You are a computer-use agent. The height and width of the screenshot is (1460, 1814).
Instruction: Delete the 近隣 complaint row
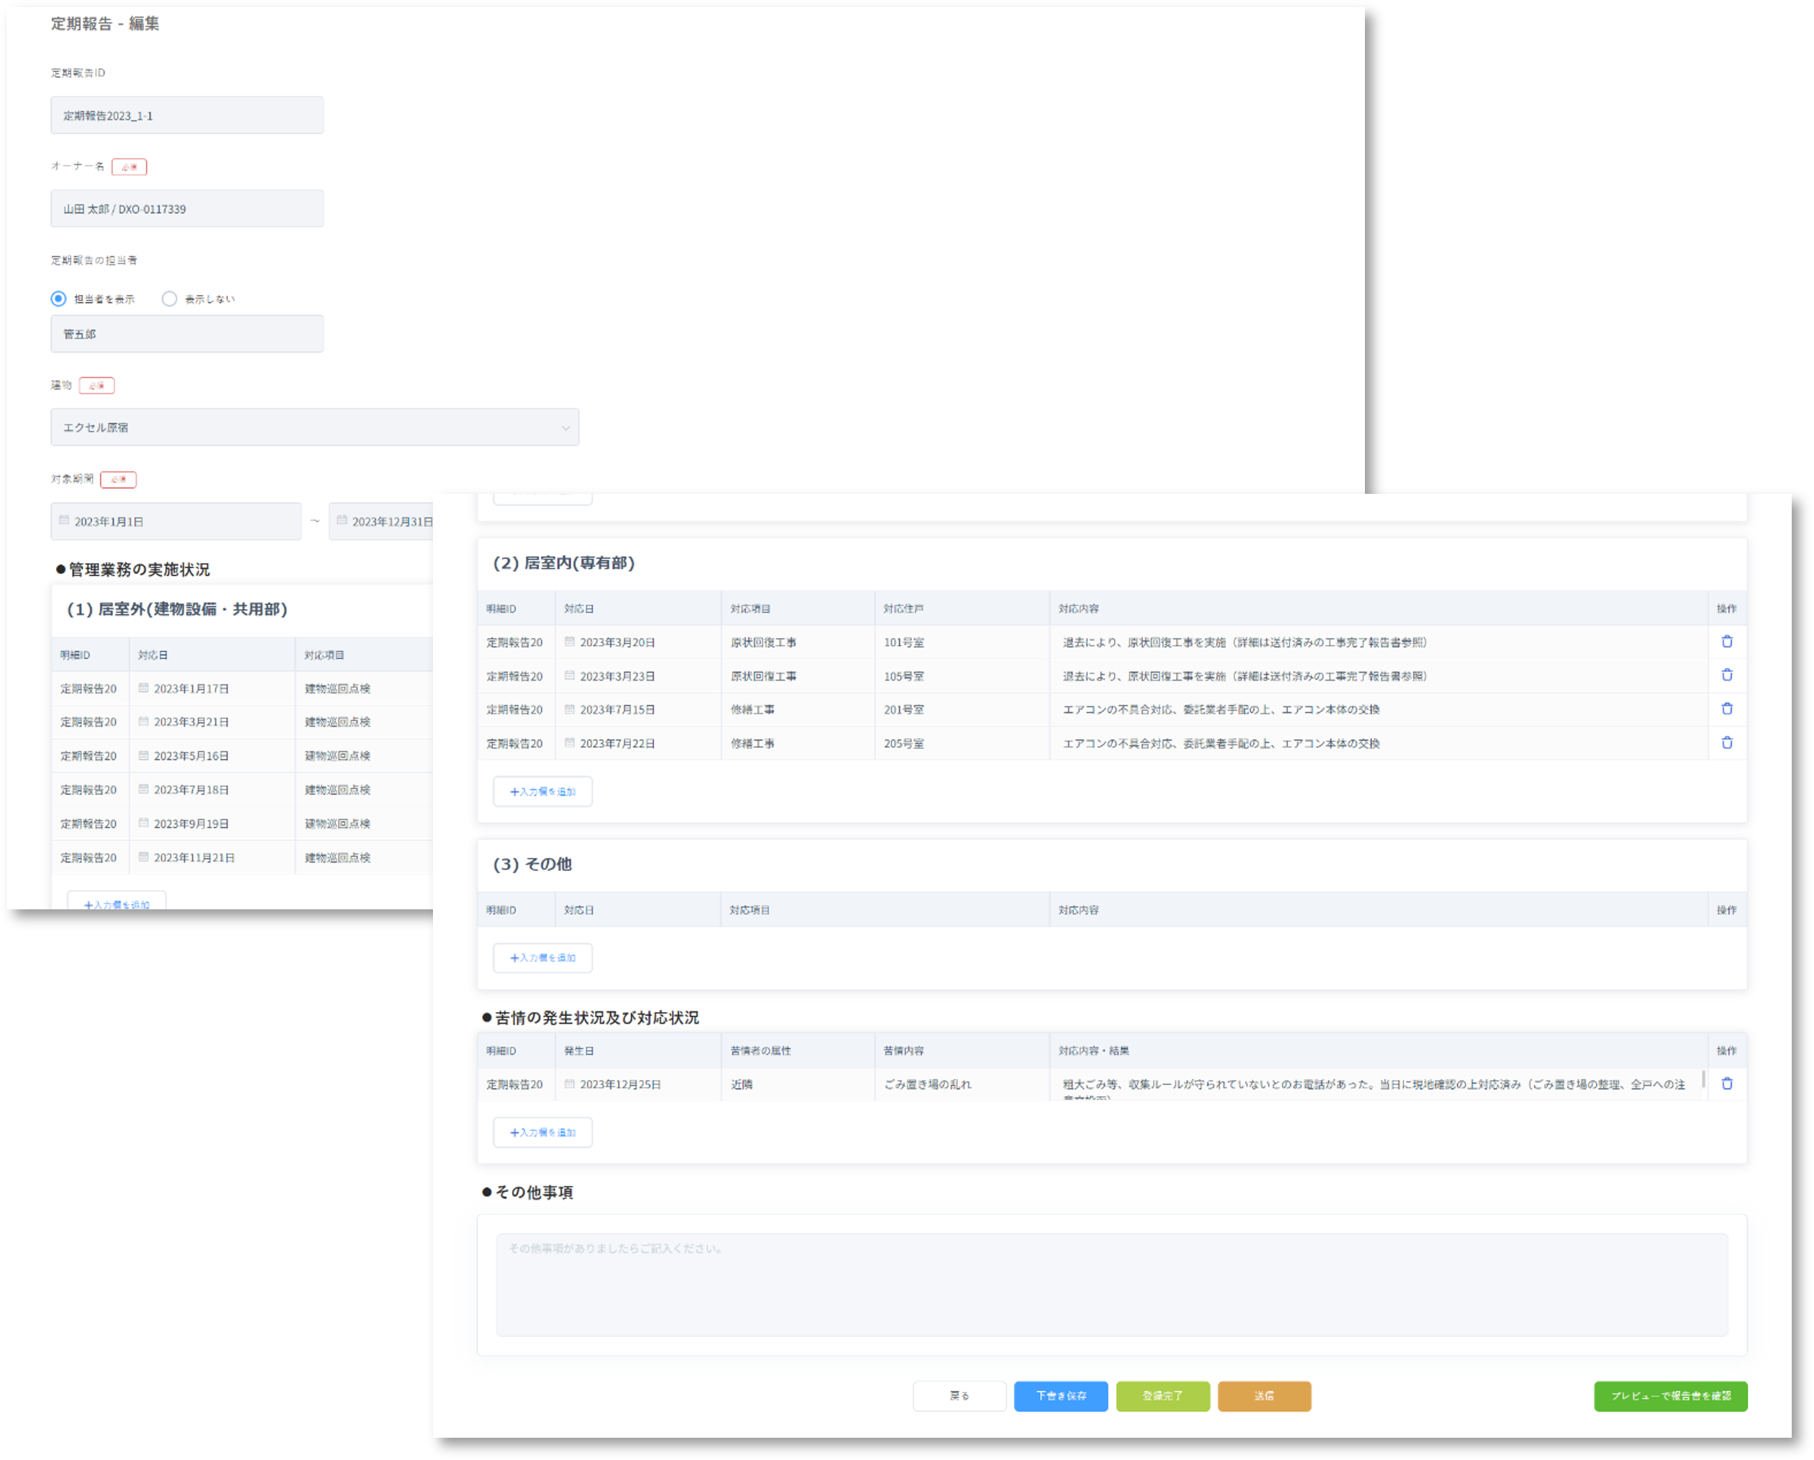pos(1726,1084)
